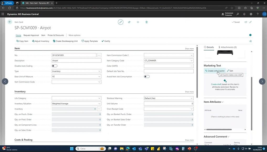Click the ellipsis in Color (VAPS) field
Viewport: 267px width, 152px height.
pos(192,66)
